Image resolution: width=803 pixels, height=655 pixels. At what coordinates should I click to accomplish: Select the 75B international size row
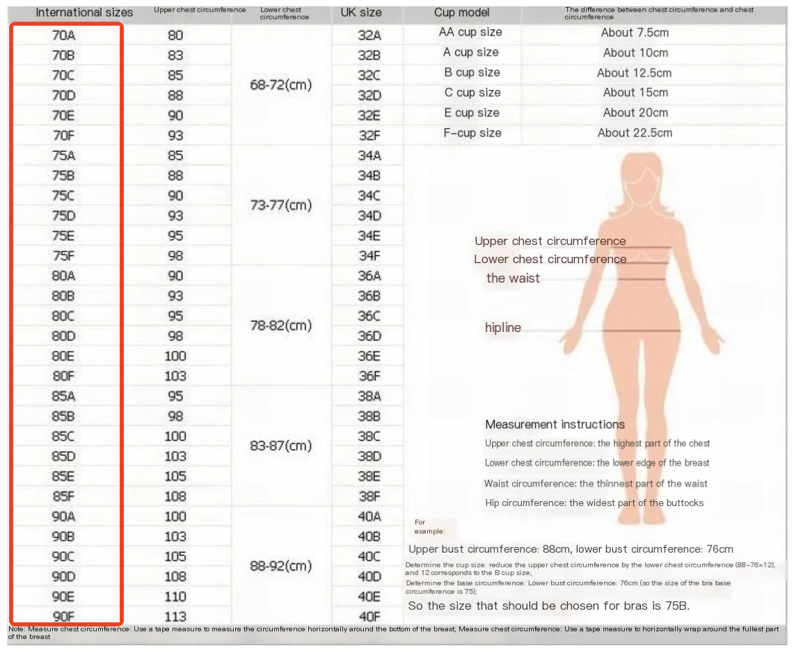pyautogui.click(x=63, y=175)
